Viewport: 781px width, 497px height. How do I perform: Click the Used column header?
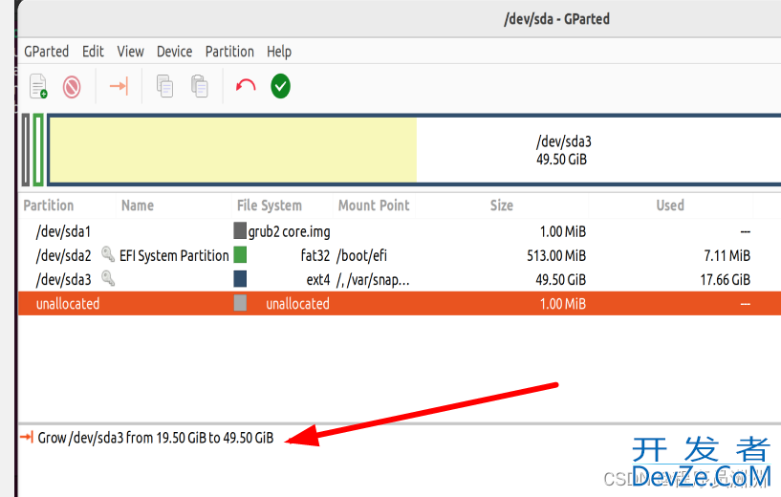[670, 205]
